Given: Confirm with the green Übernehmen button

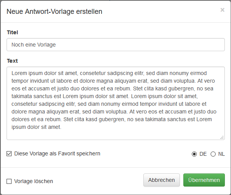Looking at the screenshot, I should pos(204,180).
